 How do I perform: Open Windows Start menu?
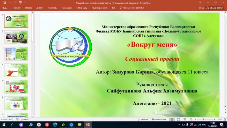coord(4,125)
